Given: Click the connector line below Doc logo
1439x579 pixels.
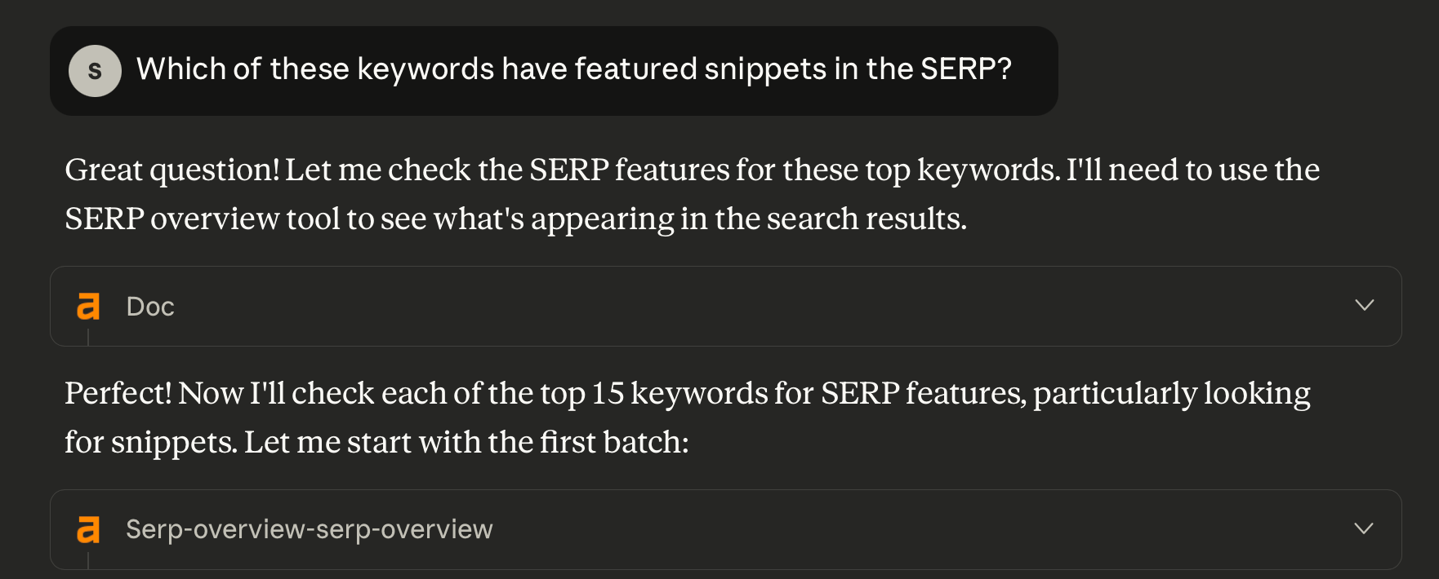Looking at the screenshot, I should pos(88,337).
